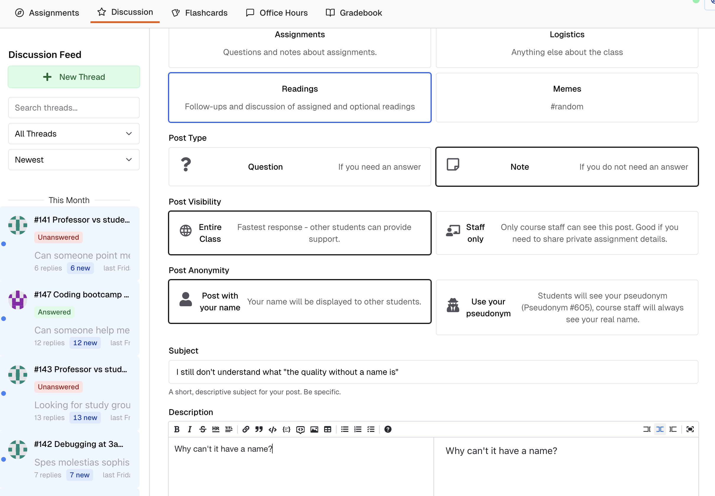Choose Use your pseudonym option
The image size is (715, 496).
(567, 307)
